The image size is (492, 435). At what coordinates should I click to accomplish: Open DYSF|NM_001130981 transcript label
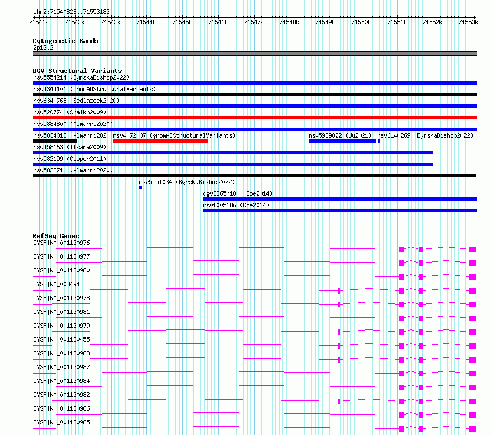(61, 312)
